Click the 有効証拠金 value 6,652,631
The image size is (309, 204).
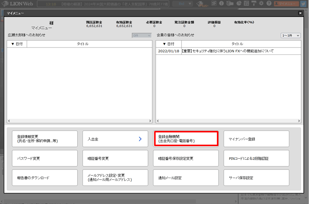124,26
